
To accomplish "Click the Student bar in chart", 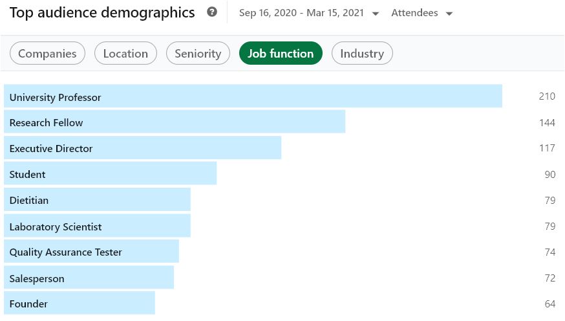I will (x=110, y=174).
